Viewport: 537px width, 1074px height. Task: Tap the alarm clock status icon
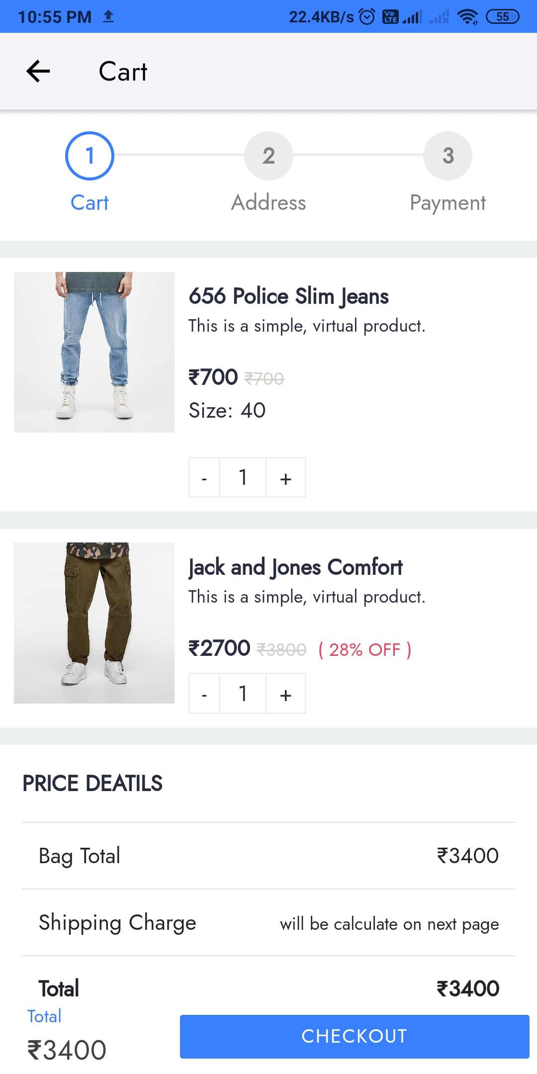pos(367,17)
